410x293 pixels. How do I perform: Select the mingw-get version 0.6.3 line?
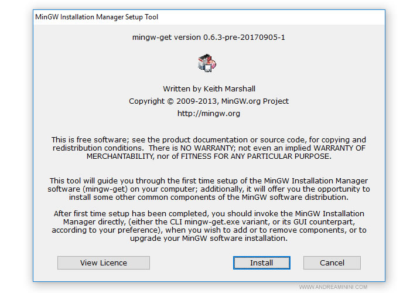point(209,37)
